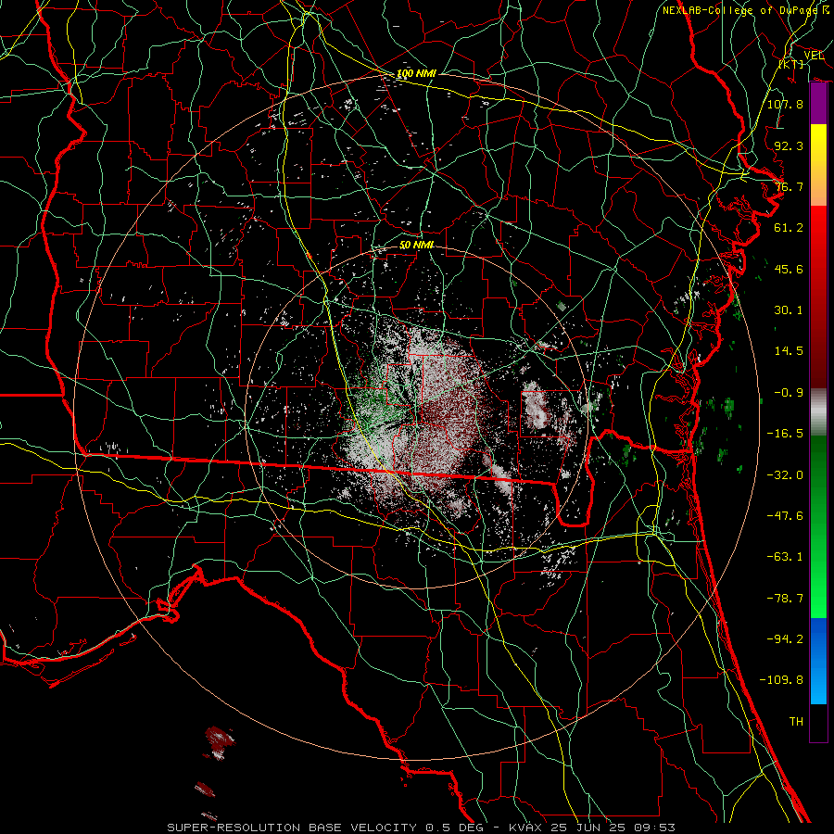Select the -32.0 legend value
Image resolution: width=834 pixels, height=834 pixels.
click(x=785, y=475)
